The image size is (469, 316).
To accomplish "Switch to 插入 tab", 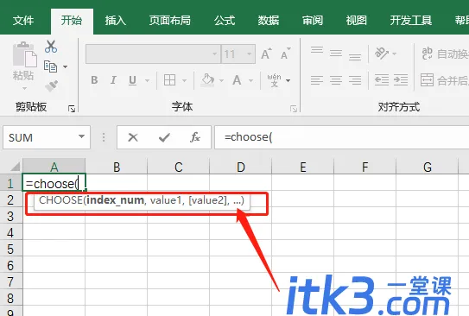I will (x=116, y=21).
